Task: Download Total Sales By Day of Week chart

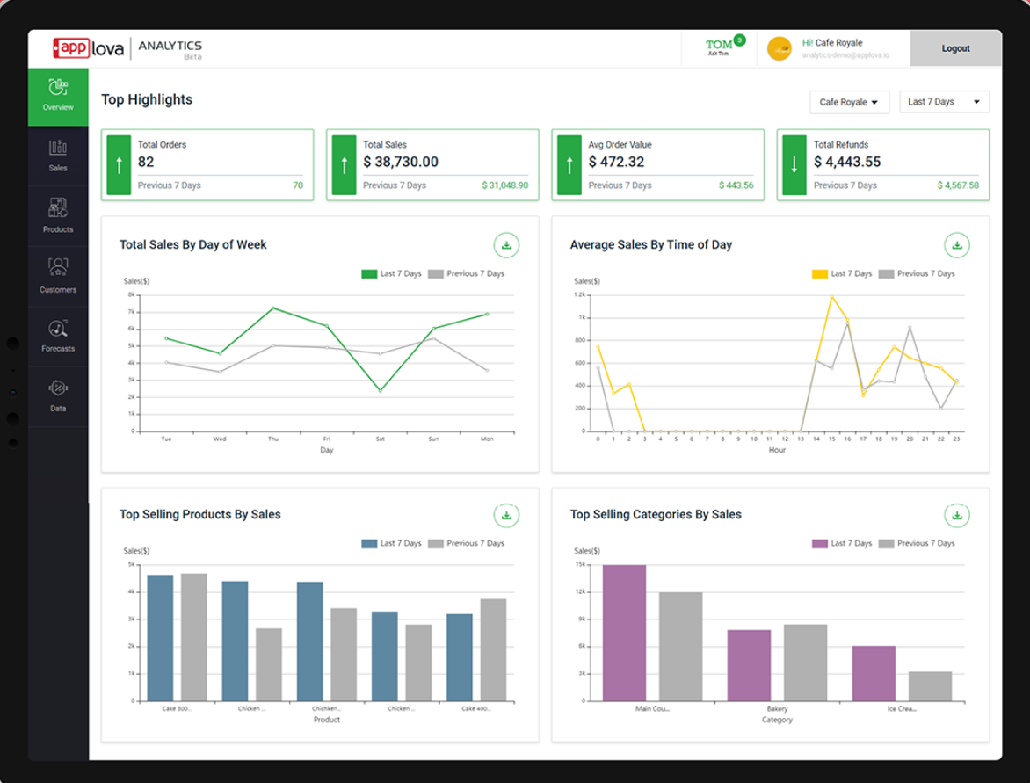Action: (506, 245)
